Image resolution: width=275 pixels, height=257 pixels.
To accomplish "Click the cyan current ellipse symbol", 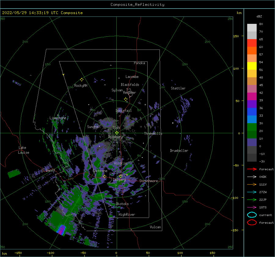I will pos(252,215).
